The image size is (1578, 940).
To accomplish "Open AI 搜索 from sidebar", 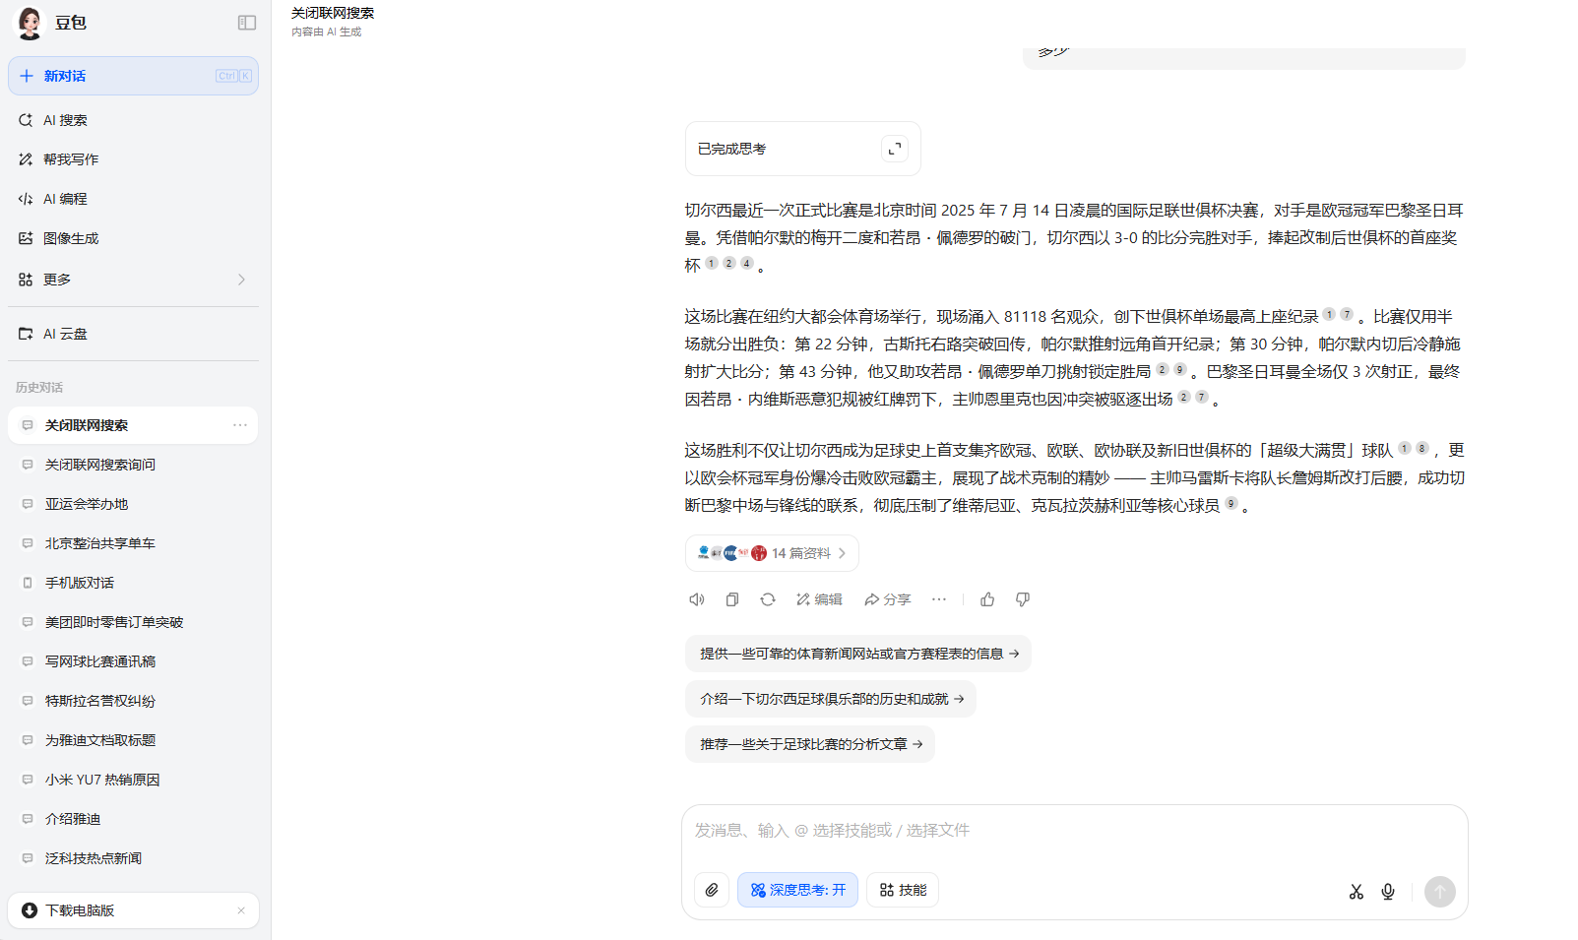I will coord(133,120).
